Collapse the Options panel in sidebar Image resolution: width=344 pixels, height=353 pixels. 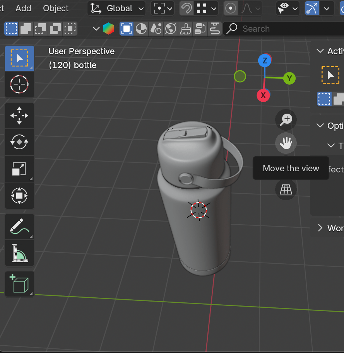[x=320, y=126]
